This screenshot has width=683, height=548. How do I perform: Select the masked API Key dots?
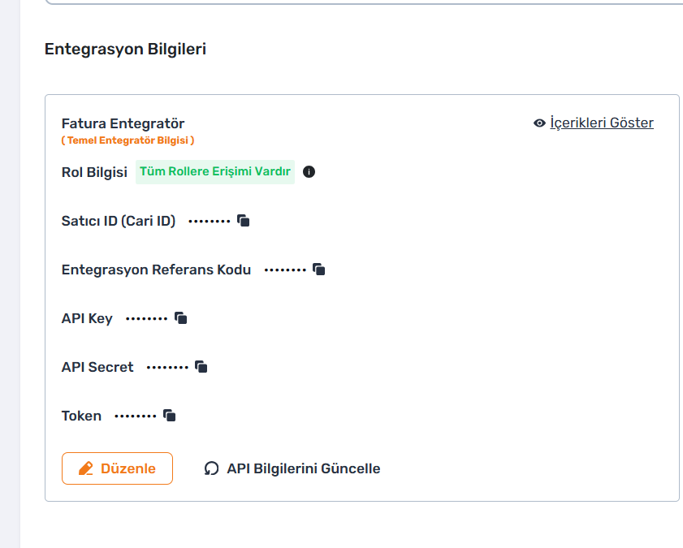point(146,318)
